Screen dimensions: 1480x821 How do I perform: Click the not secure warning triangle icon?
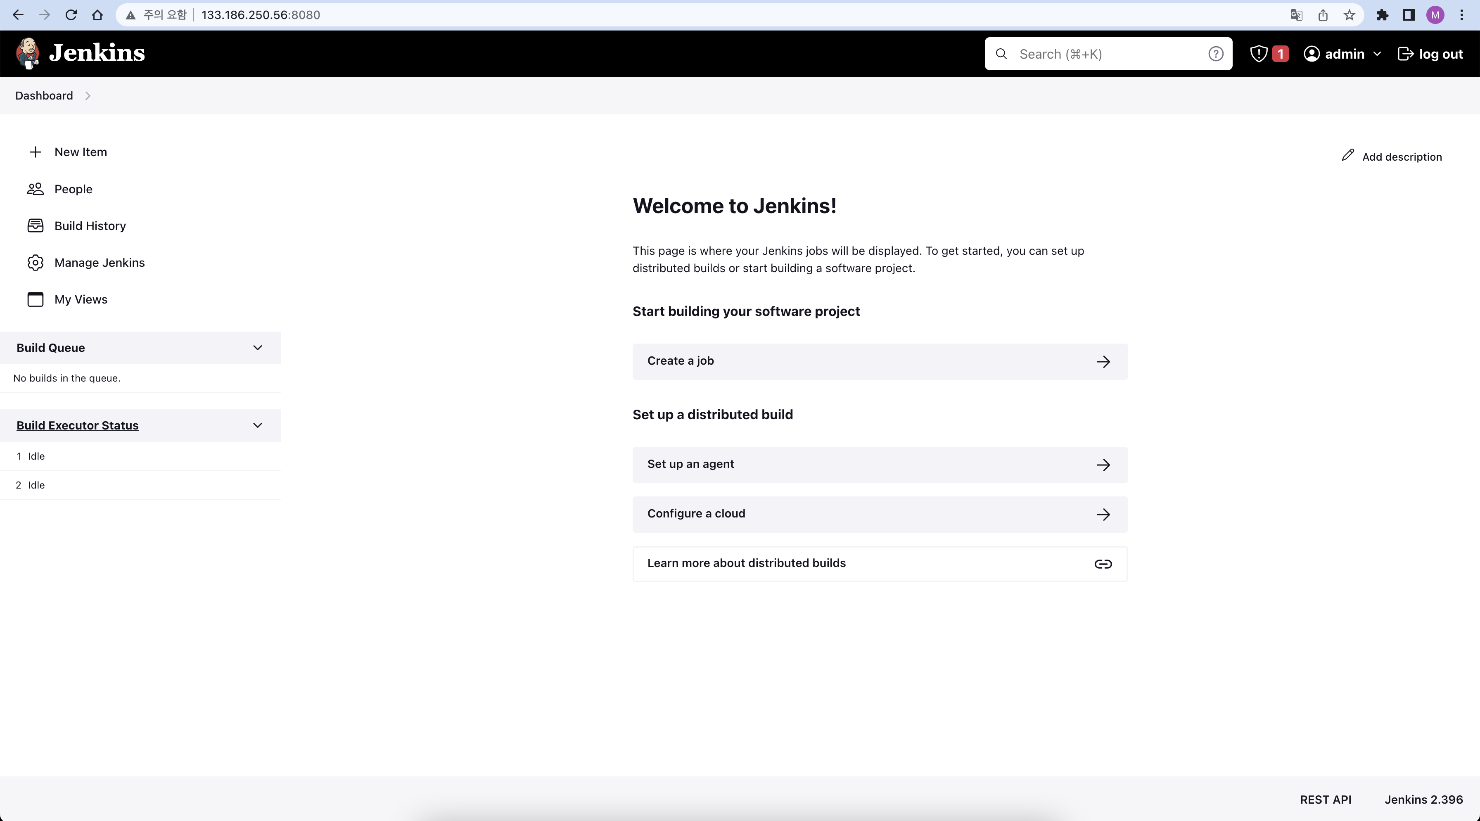(x=131, y=15)
